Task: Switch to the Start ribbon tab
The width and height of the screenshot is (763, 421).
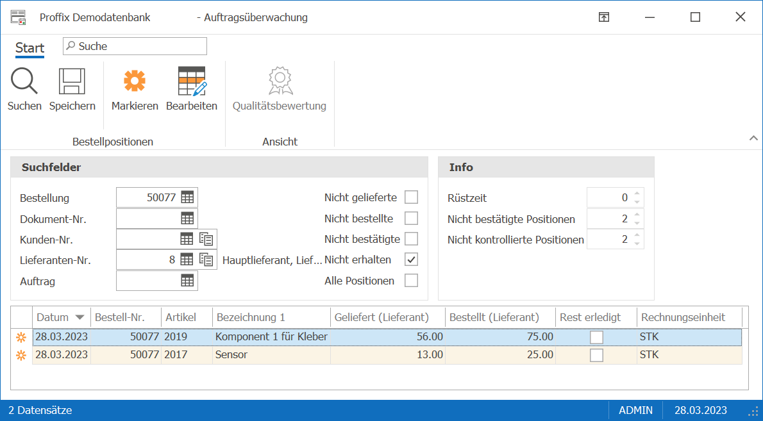Action: (29, 47)
